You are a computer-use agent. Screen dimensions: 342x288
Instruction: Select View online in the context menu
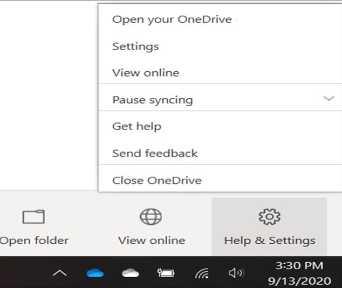pos(146,73)
